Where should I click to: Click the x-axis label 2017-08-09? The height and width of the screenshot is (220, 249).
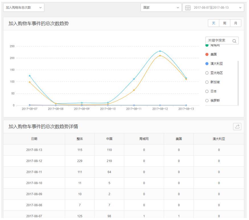tap(82, 109)
